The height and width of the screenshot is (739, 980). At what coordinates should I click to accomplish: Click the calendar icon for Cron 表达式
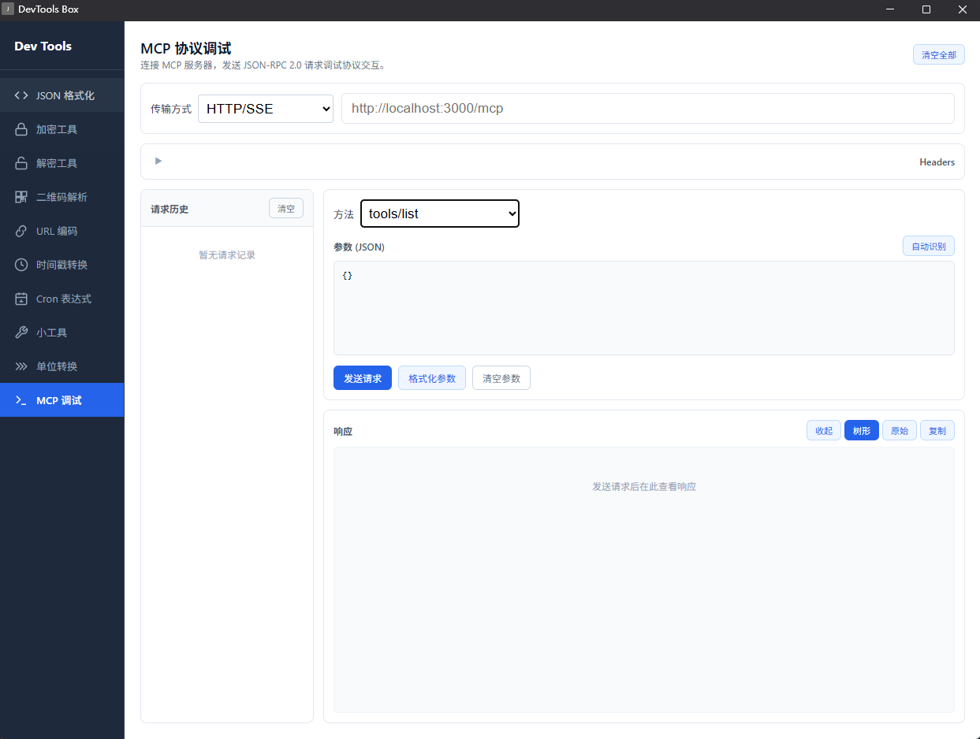21,299
